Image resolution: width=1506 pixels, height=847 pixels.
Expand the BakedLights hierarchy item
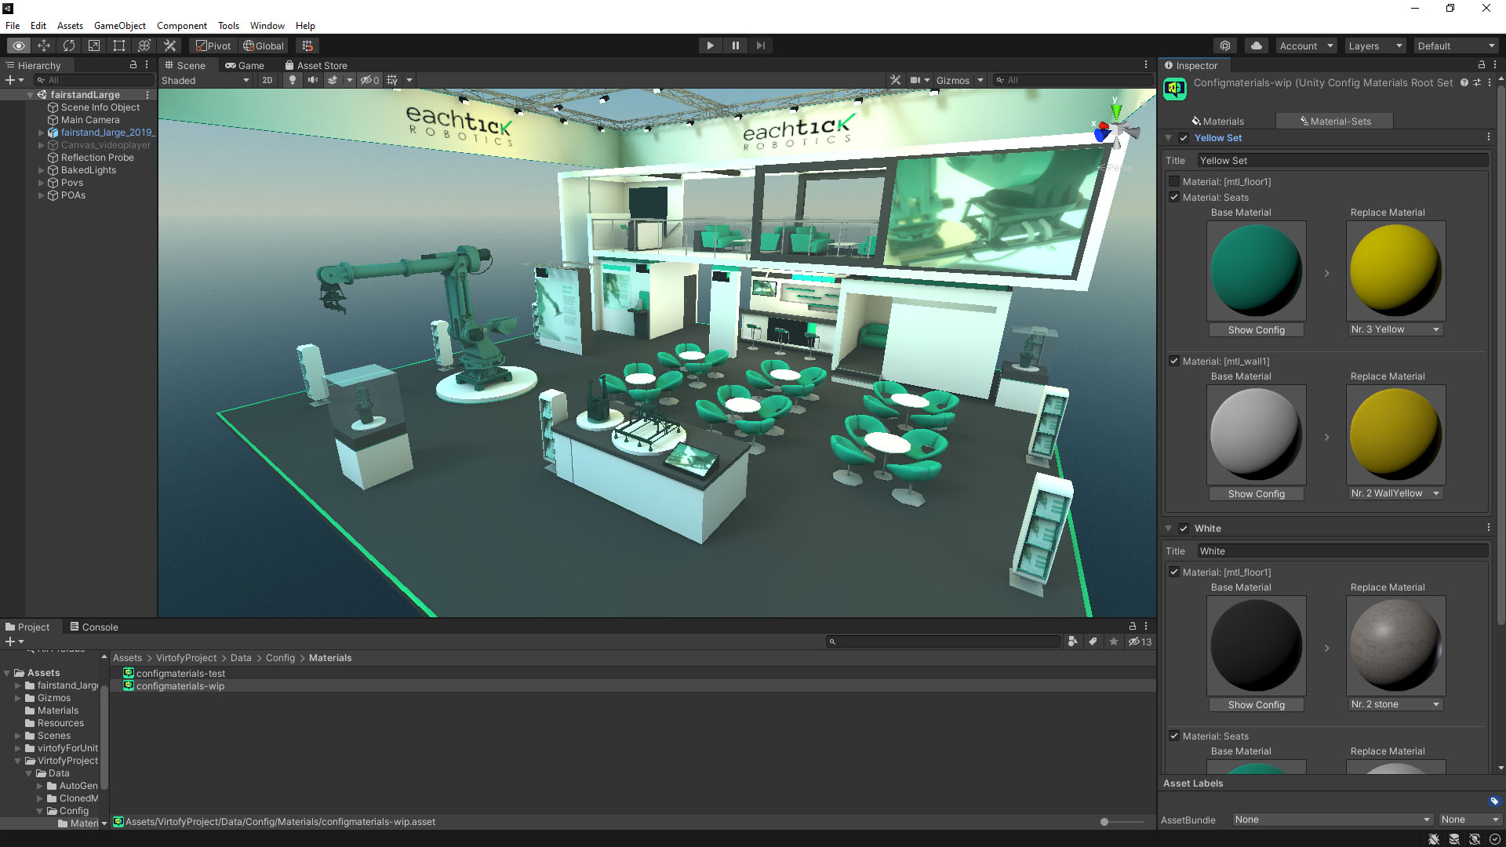[42, 170]
